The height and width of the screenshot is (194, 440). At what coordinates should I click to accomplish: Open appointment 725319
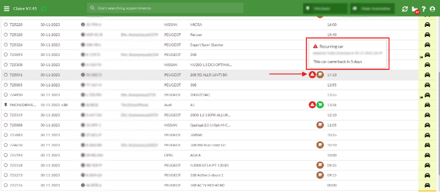pyautogui.click(x=16, y=115)
